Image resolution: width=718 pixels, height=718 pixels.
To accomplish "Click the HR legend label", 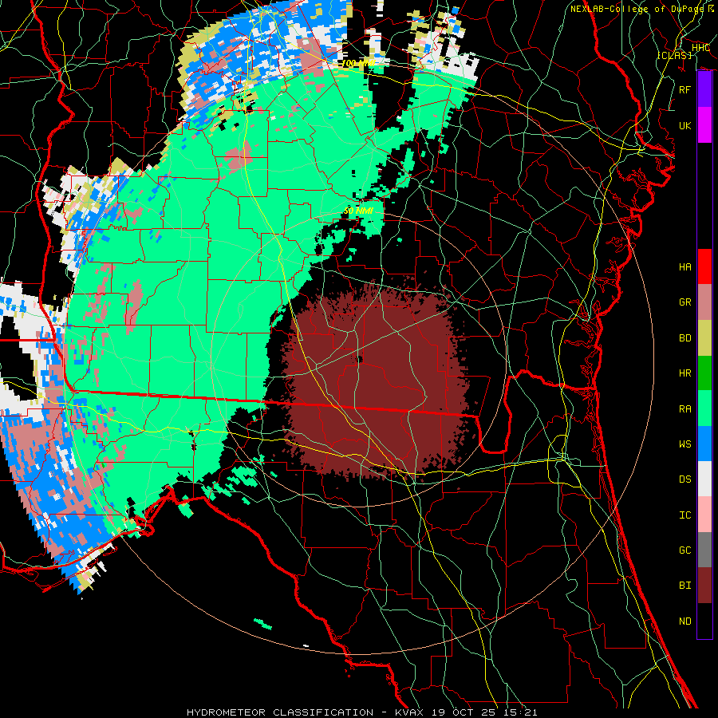I will pyautogui.click(x=685, y=373).
